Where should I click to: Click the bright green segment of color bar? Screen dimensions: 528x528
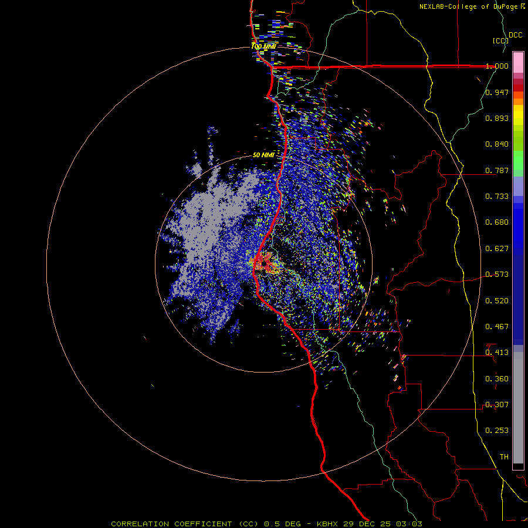coord(518,160)
